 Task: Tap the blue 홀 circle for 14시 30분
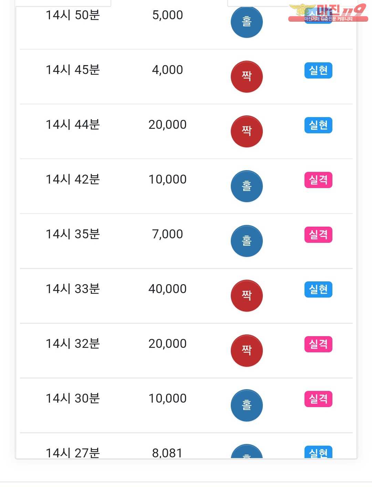pos(247,405)
